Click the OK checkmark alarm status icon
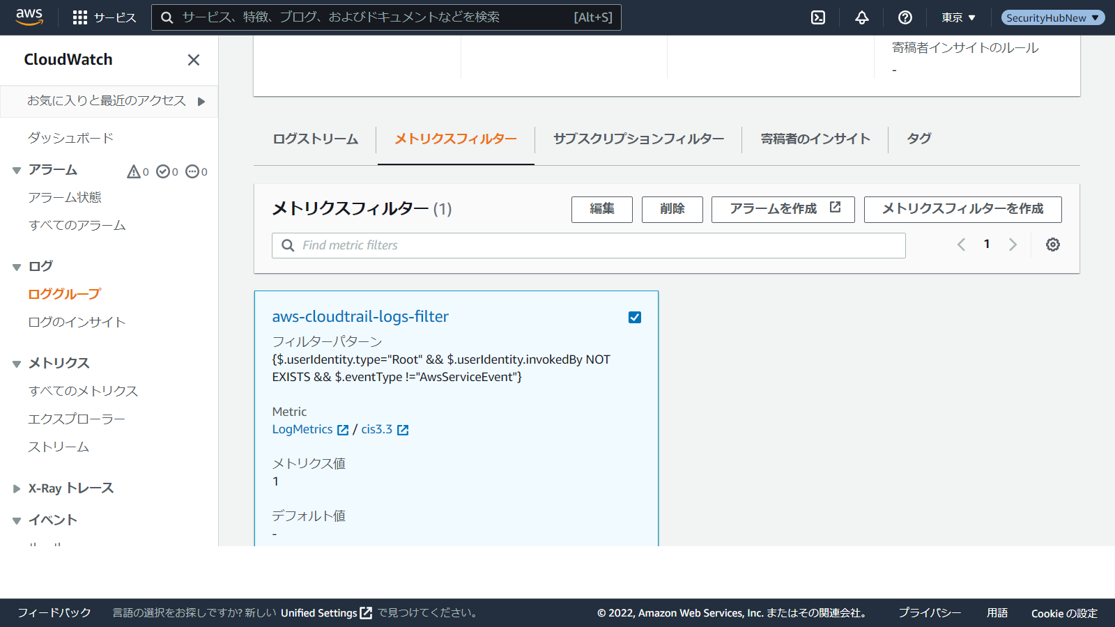Viewport: 1115px width, 627px height. tap(163, 171)
